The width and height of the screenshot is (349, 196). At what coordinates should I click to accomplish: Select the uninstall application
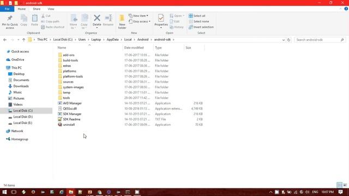click(69, 125)
